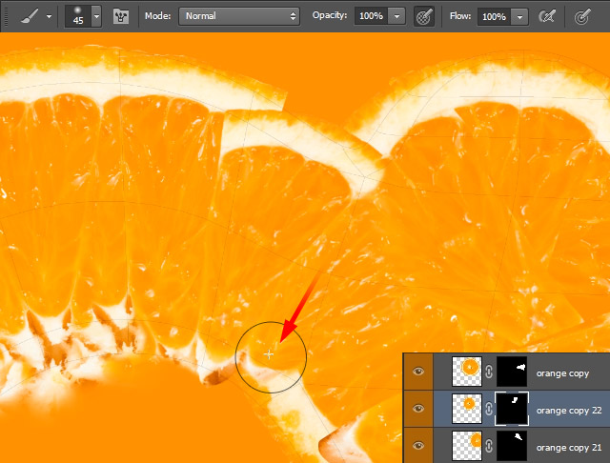
Task: Open the Flow slider dropdown arrow
Action: point(519,17)
